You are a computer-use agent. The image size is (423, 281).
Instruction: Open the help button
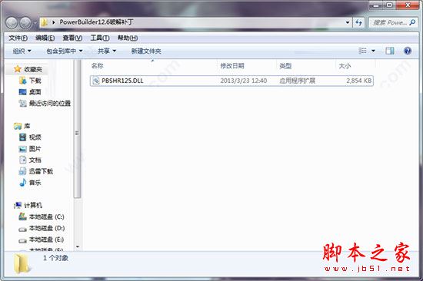(x=408, y=51)
